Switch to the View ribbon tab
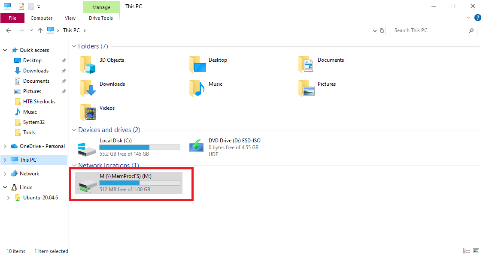The image size is (483, 256). point(70,18)
